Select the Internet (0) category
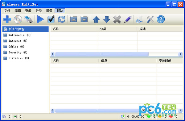The height and width of the screenshot is (121, 185). pos(18,41)
